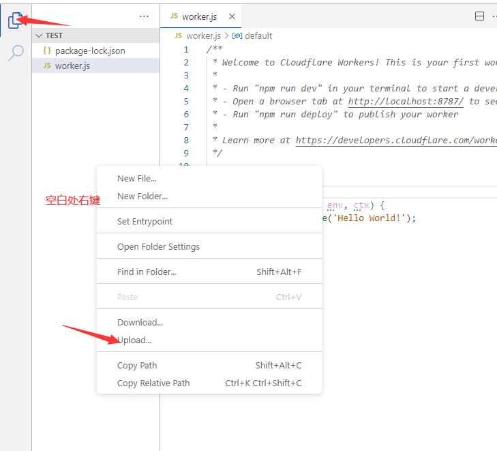Open Explorer's more actions ellipsis menu
This screenshot has width=497, height=451.
tap(144, 16)
